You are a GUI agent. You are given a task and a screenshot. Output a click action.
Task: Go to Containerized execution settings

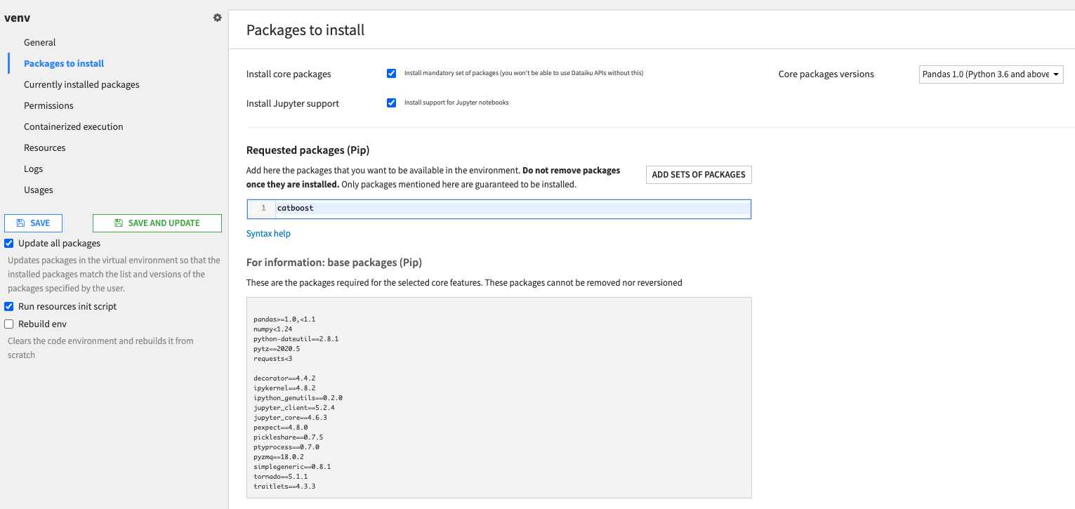pos(74,126)
